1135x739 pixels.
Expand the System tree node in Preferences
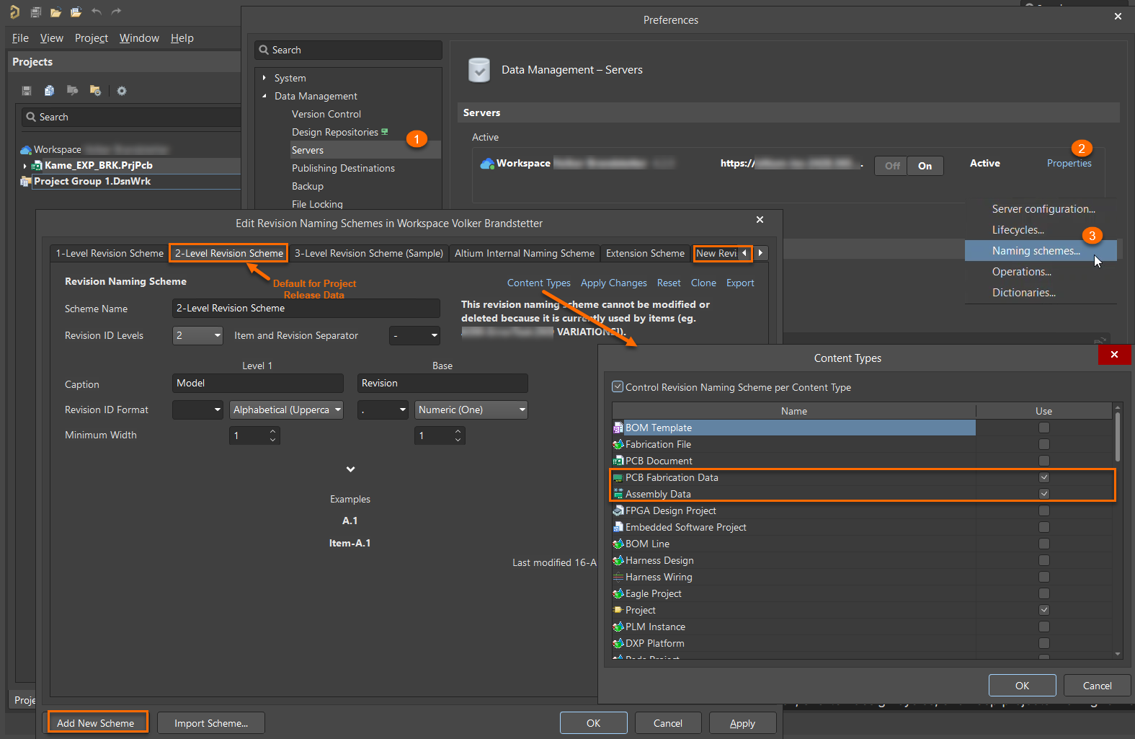point(264,78)
